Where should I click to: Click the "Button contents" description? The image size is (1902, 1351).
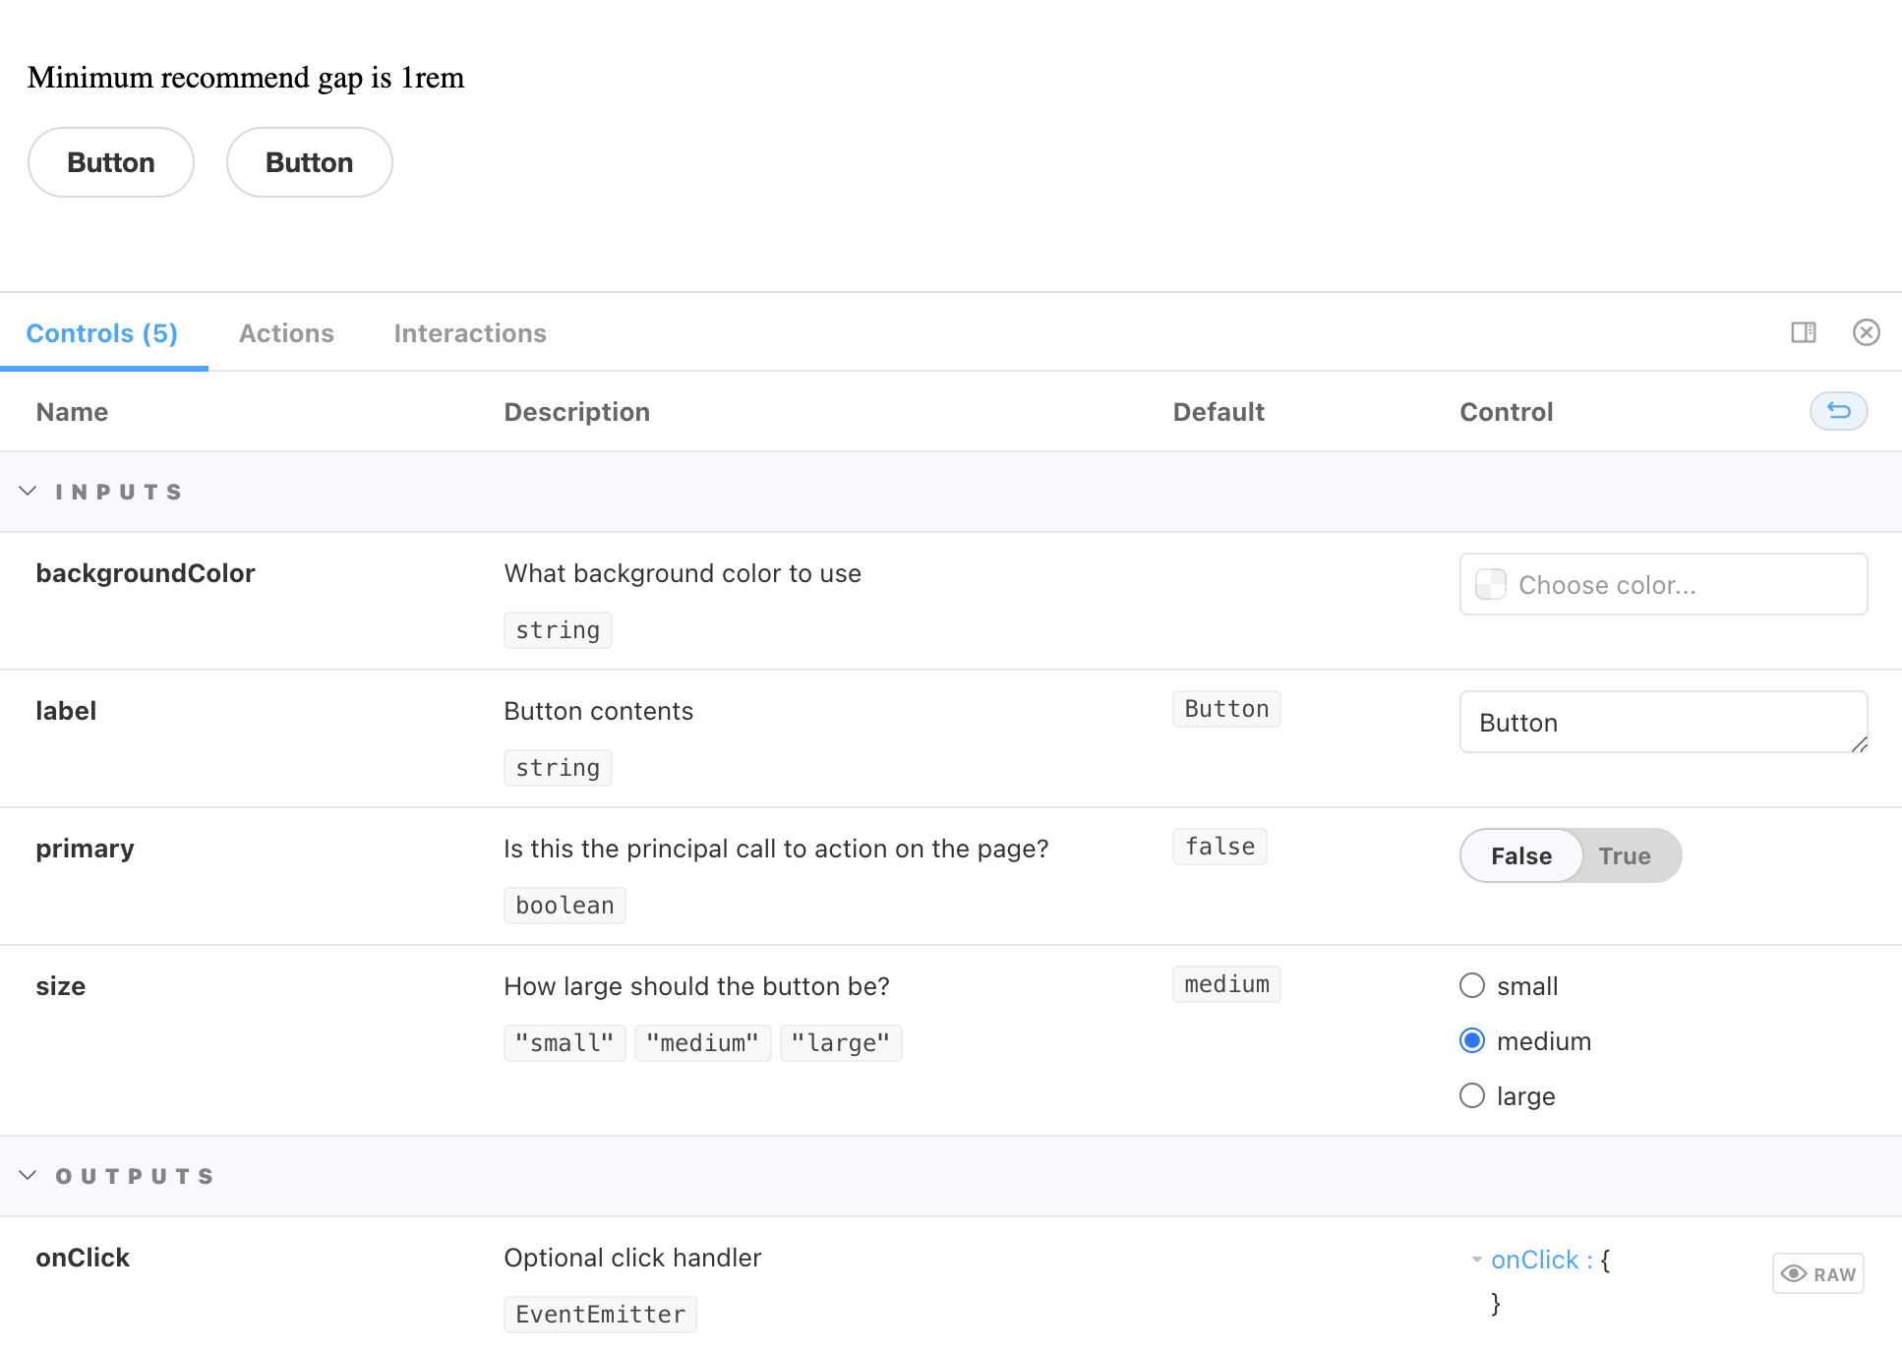598,711
